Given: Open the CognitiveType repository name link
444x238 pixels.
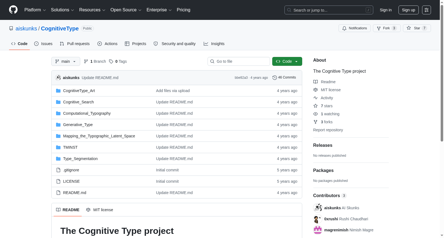Looking at the screenshot, I should pos(60,28).
